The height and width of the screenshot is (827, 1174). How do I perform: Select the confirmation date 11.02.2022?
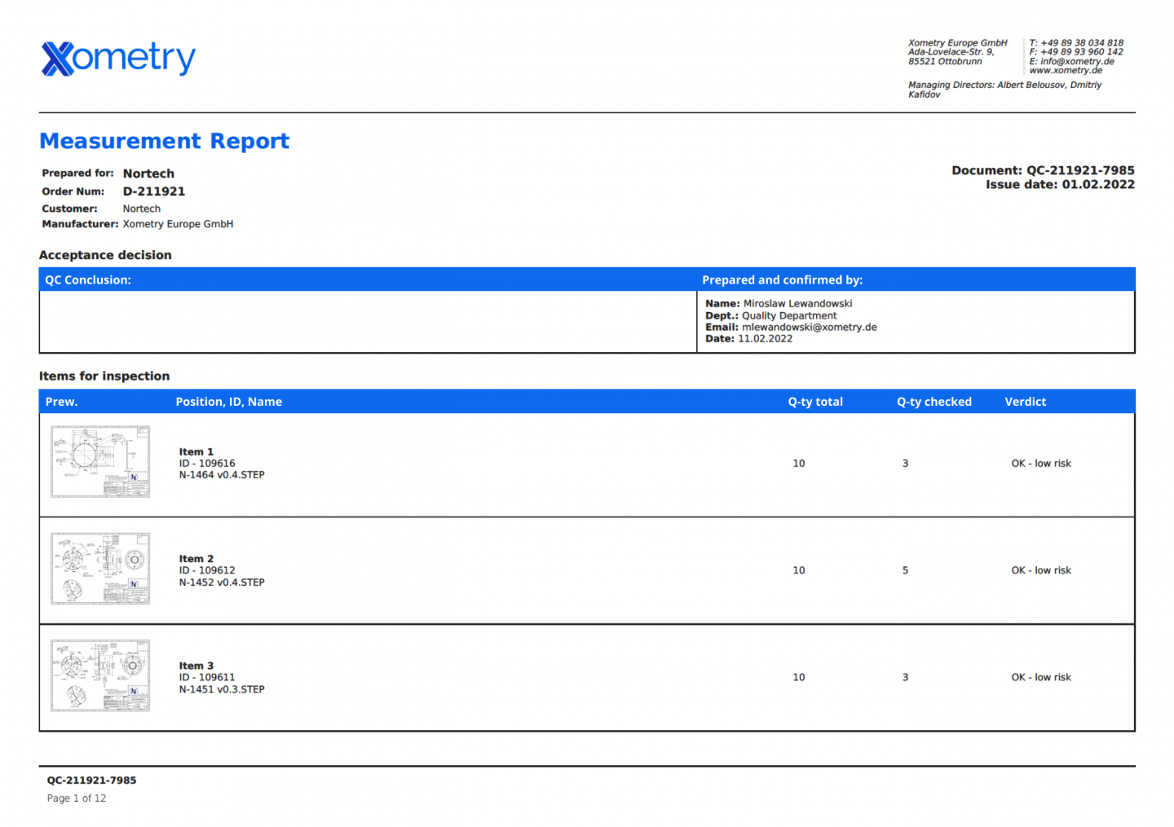(765, 339)
